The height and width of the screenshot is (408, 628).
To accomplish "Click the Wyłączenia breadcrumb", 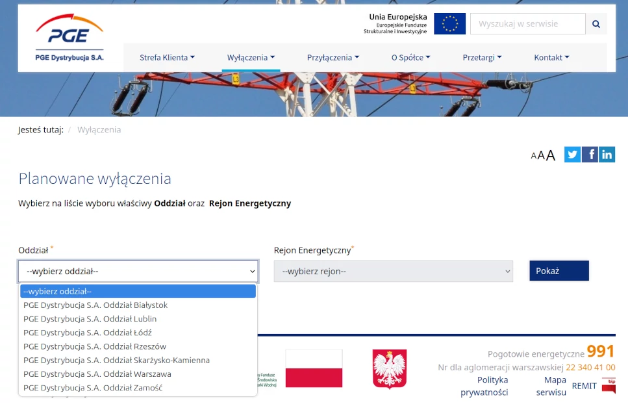I will 99,130.
